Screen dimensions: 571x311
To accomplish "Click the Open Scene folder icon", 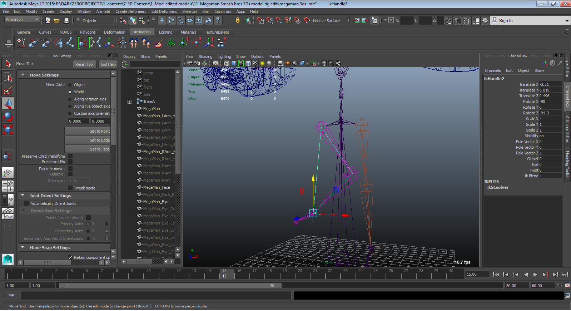I will click(56, 20).
